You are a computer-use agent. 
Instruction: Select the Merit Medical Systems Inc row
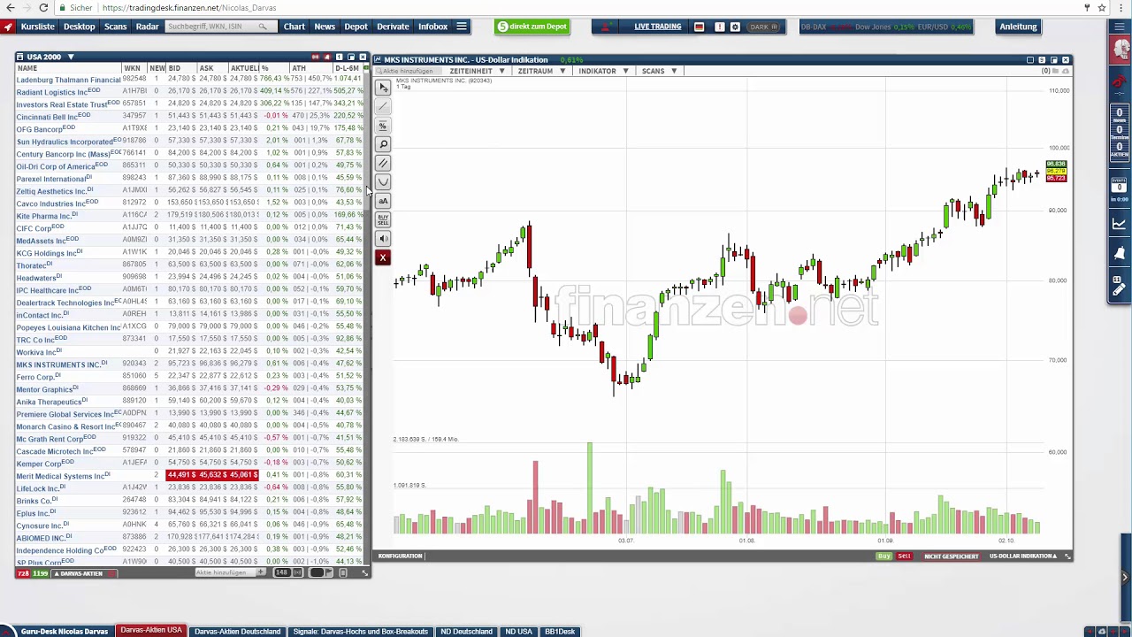click(x=190, y=475)
